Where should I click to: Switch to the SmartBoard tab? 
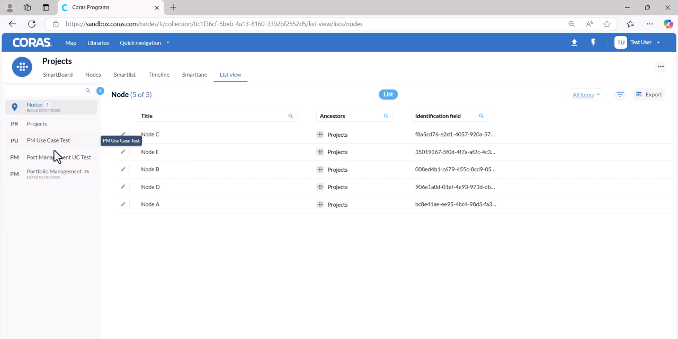click(58, 75)
